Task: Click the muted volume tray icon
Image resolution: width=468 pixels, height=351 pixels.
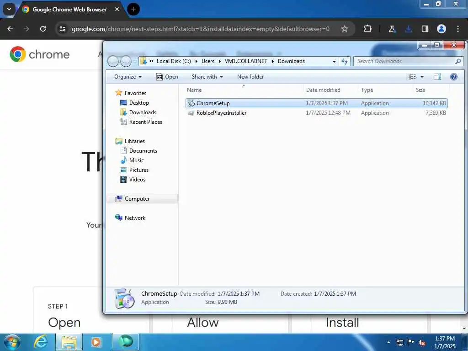Action: click(x=422, y=342)
